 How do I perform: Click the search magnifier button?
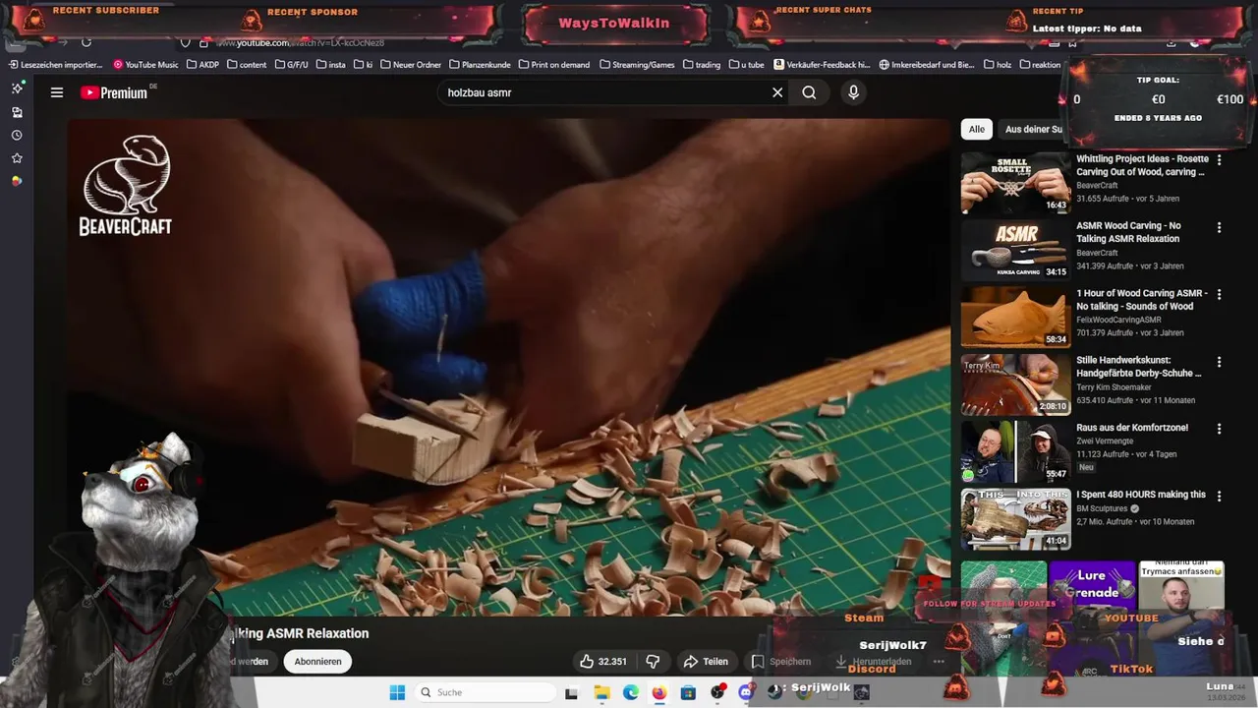pos(809,92)
